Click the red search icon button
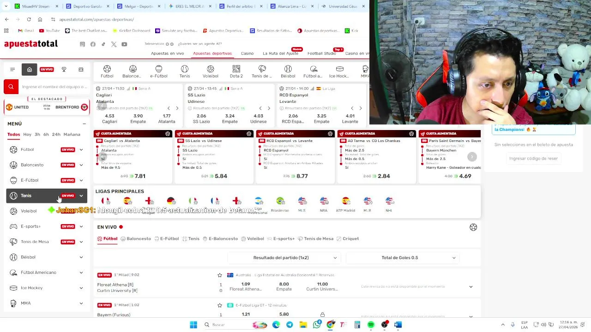This screenshot has width=591, height=332. (x=11, y=87)
